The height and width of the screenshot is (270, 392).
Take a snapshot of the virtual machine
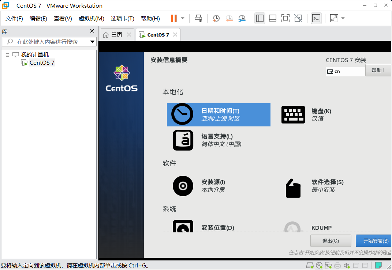[x=216, y=18]
